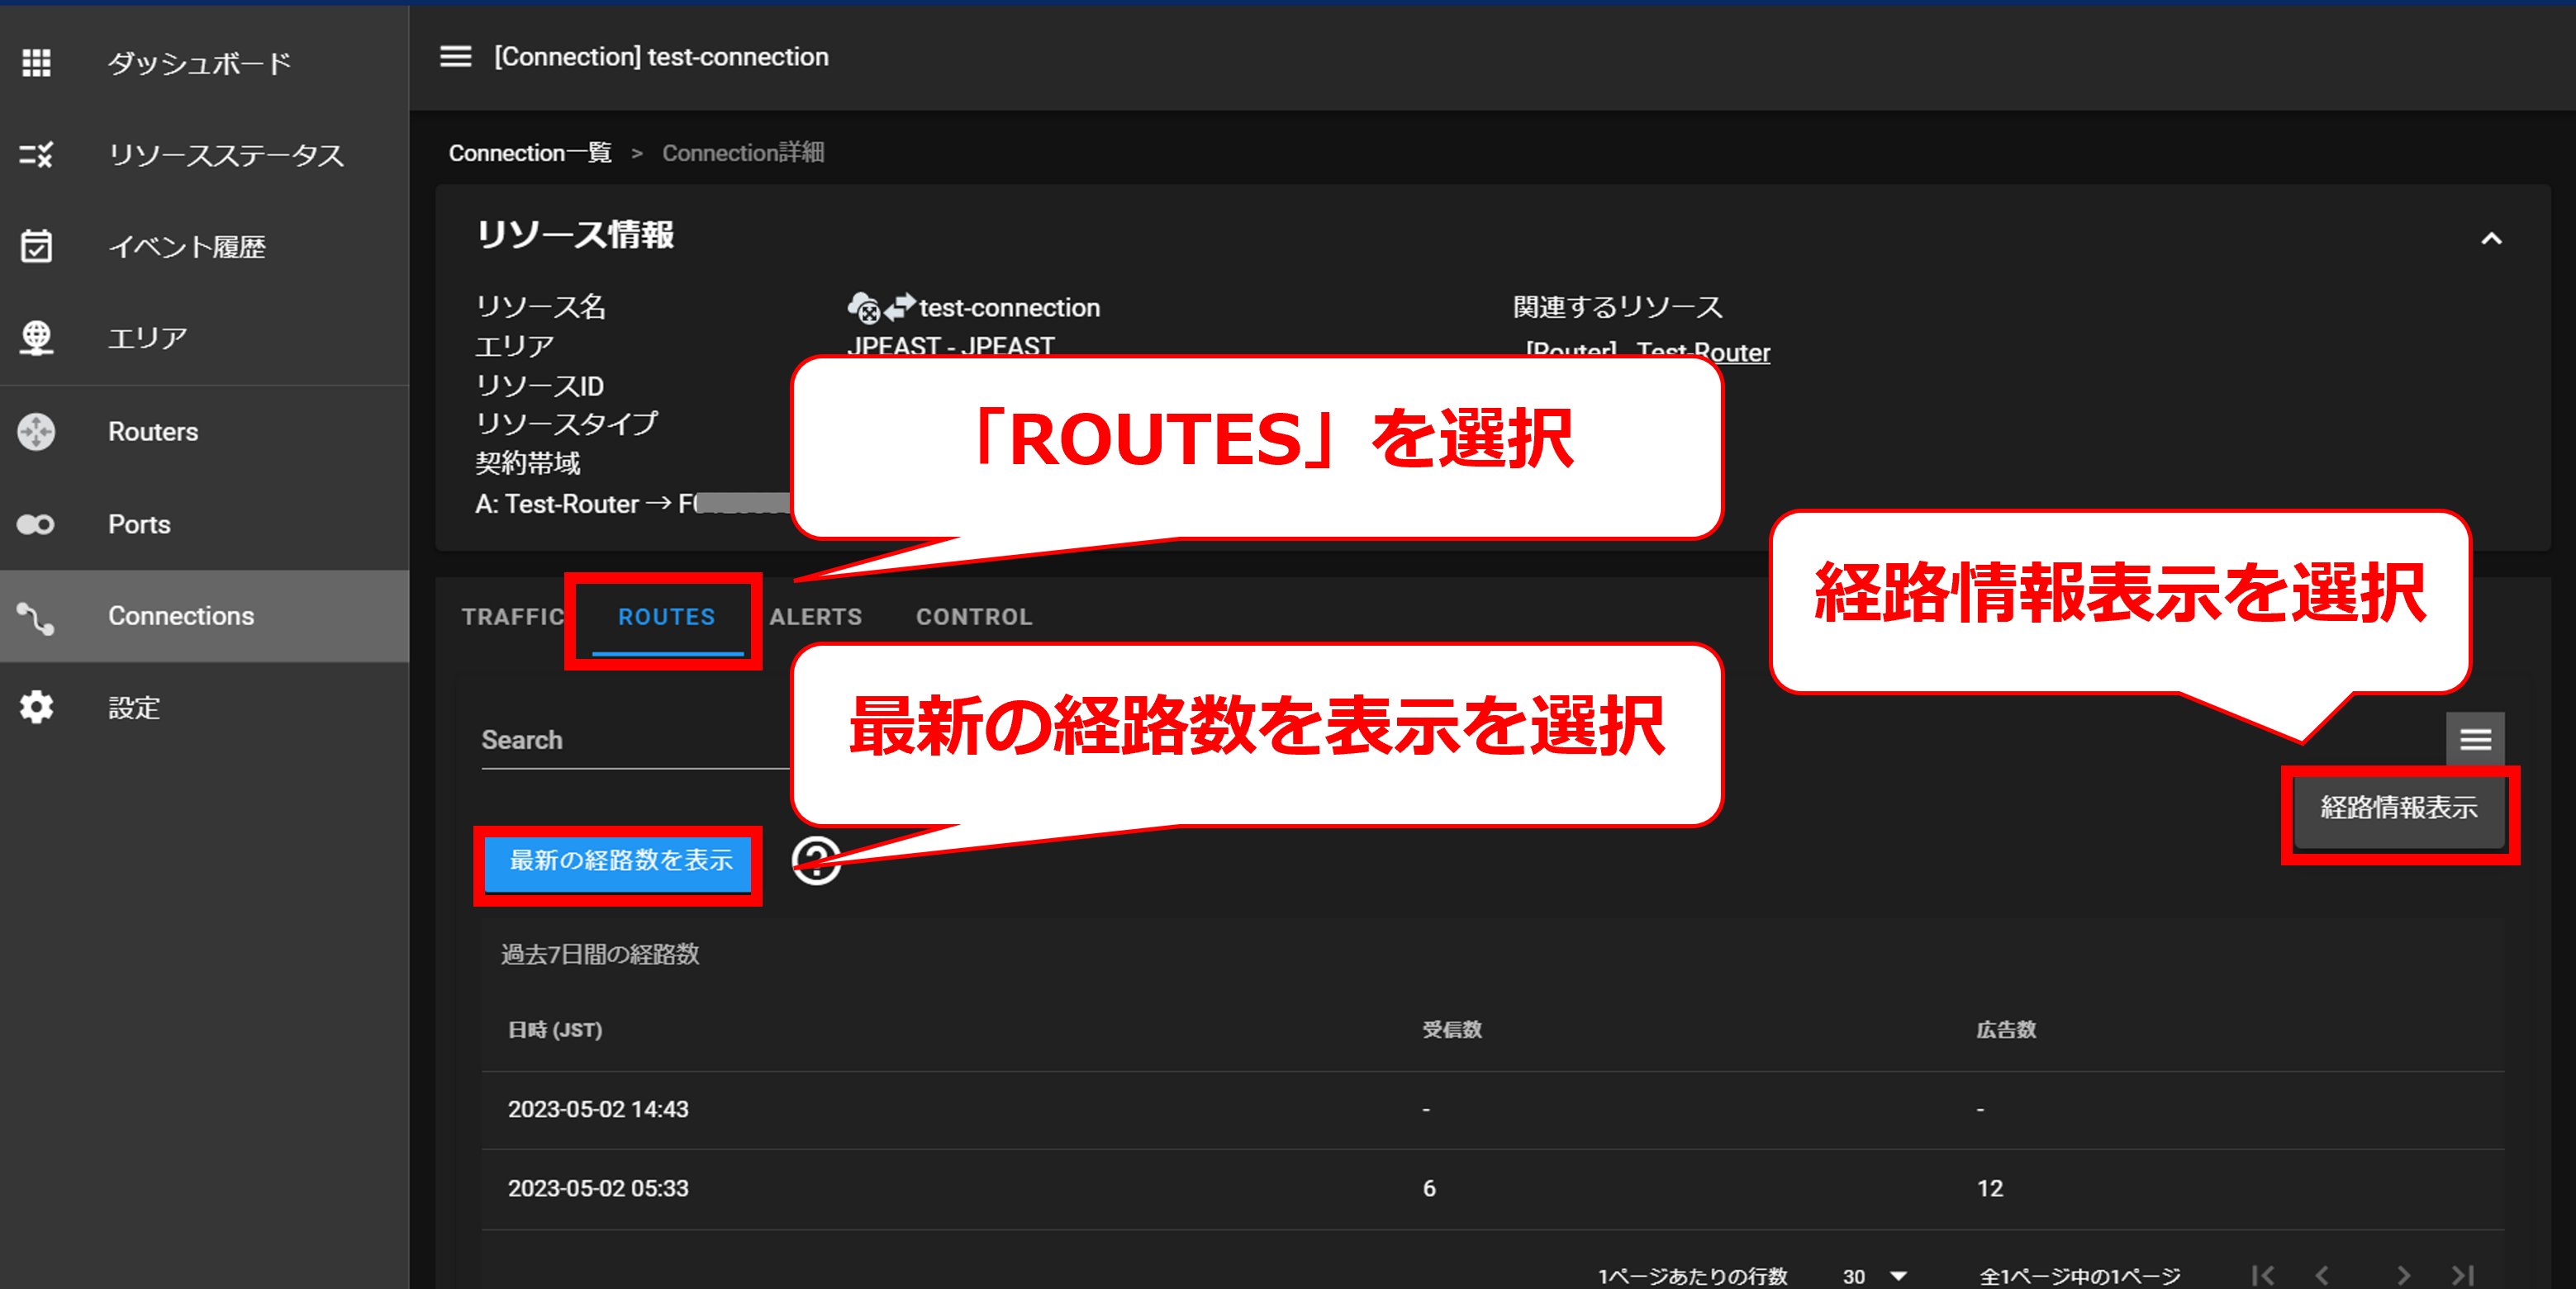2576x1289 pixels.
Task: Open the CONTROL tab
Action: (973, 618)
